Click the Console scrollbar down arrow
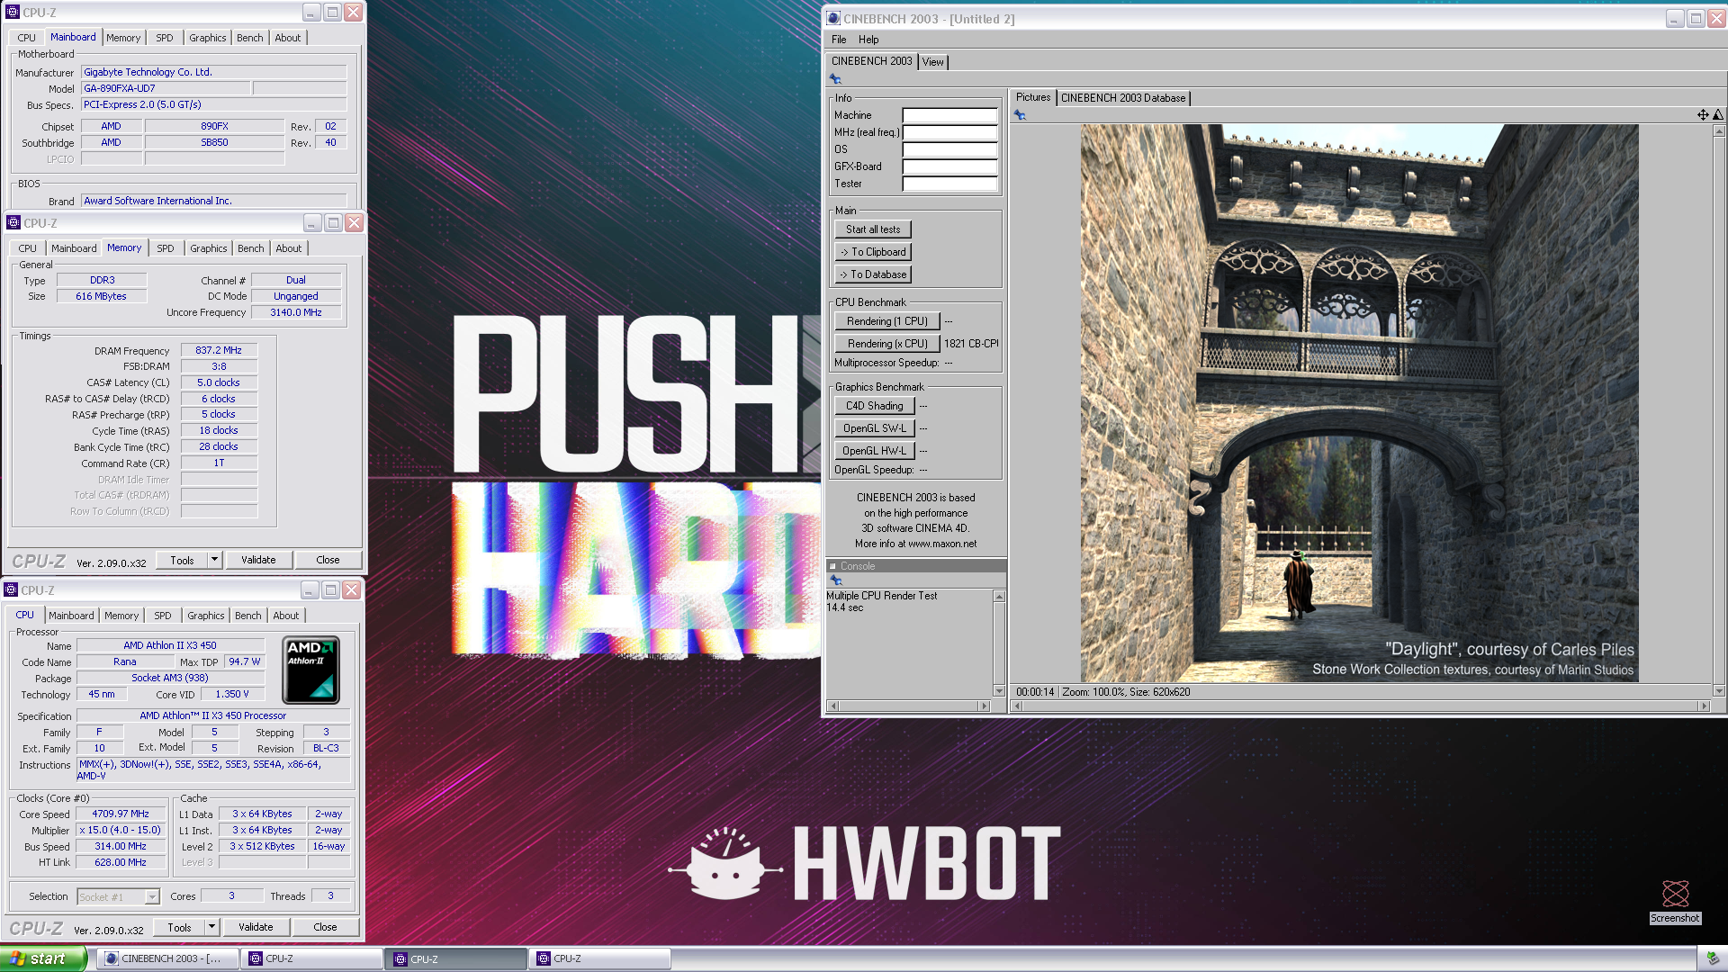Image resolution: width=1728 pixels, height=972 pixels. click(x=999, y=691)
